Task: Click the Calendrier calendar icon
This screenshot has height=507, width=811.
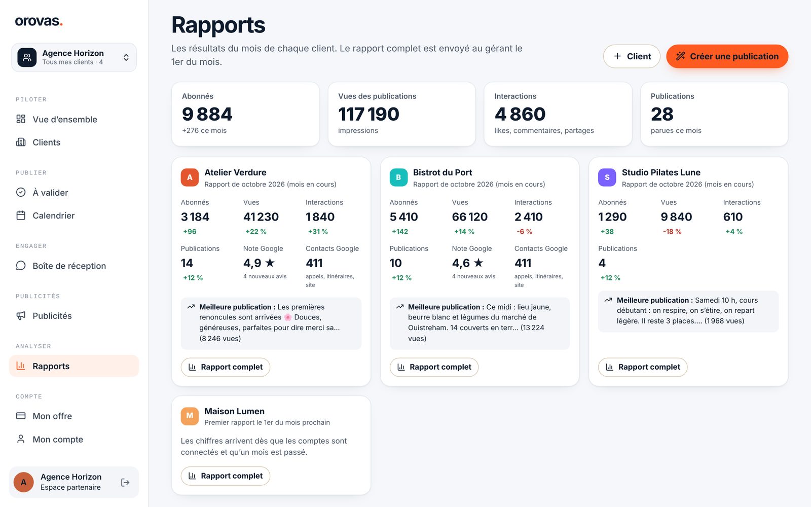Action: point(21,215)
